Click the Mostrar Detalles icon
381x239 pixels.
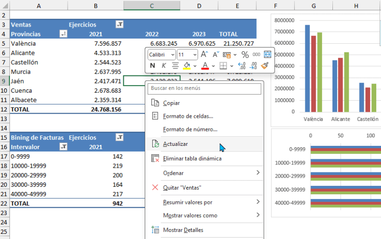pyautogui.click(x=155, y=229)
